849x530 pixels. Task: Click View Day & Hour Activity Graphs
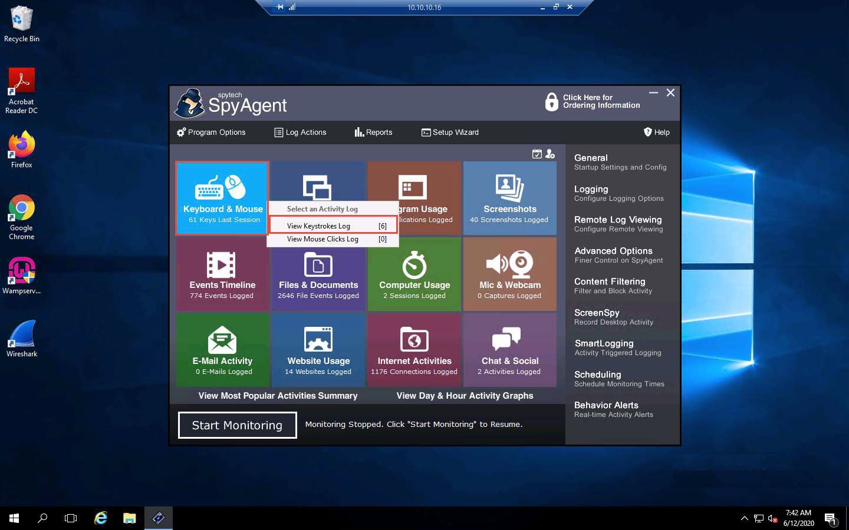(x=465, y=396)
